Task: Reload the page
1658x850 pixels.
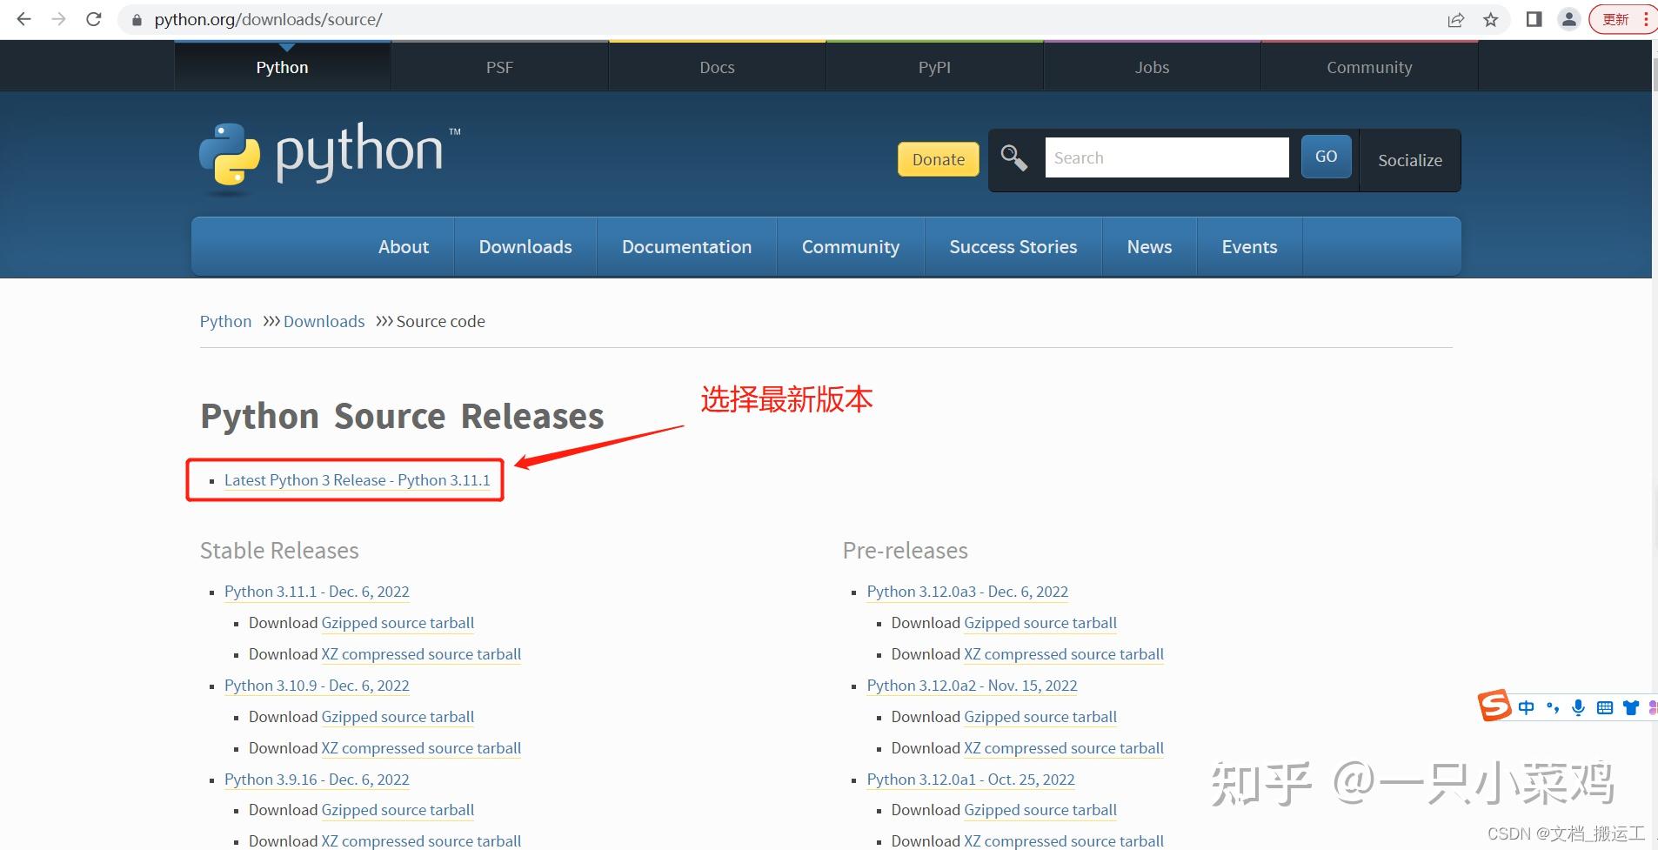Action: click(94, 18)
